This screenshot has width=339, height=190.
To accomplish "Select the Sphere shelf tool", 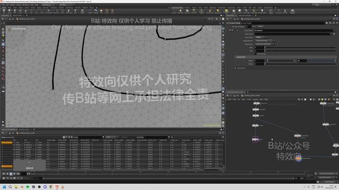I will 10,11.
